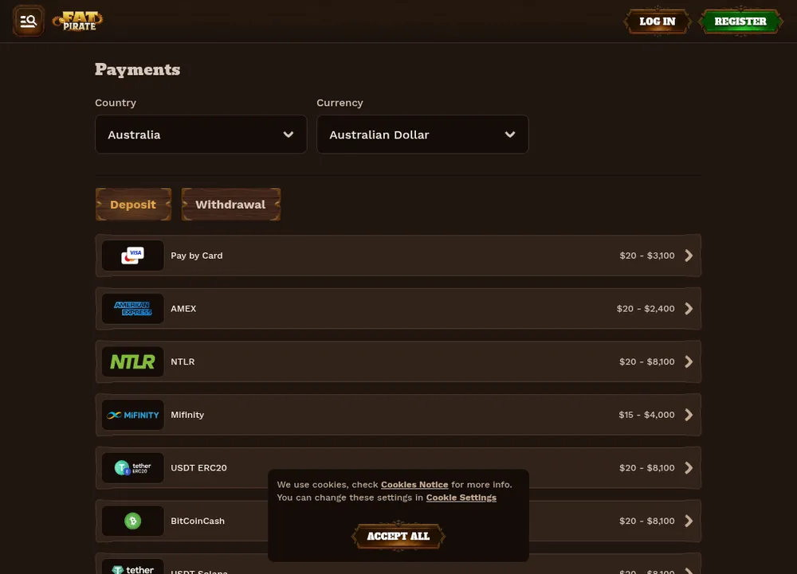This screenshot has width=797, height=574.
Task: Open the Cookie Settings link
Action: click(x=461, y=498)
